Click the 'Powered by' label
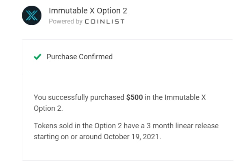Image resolution: width=241 pixels, height=164 pixels. (65, 22)
